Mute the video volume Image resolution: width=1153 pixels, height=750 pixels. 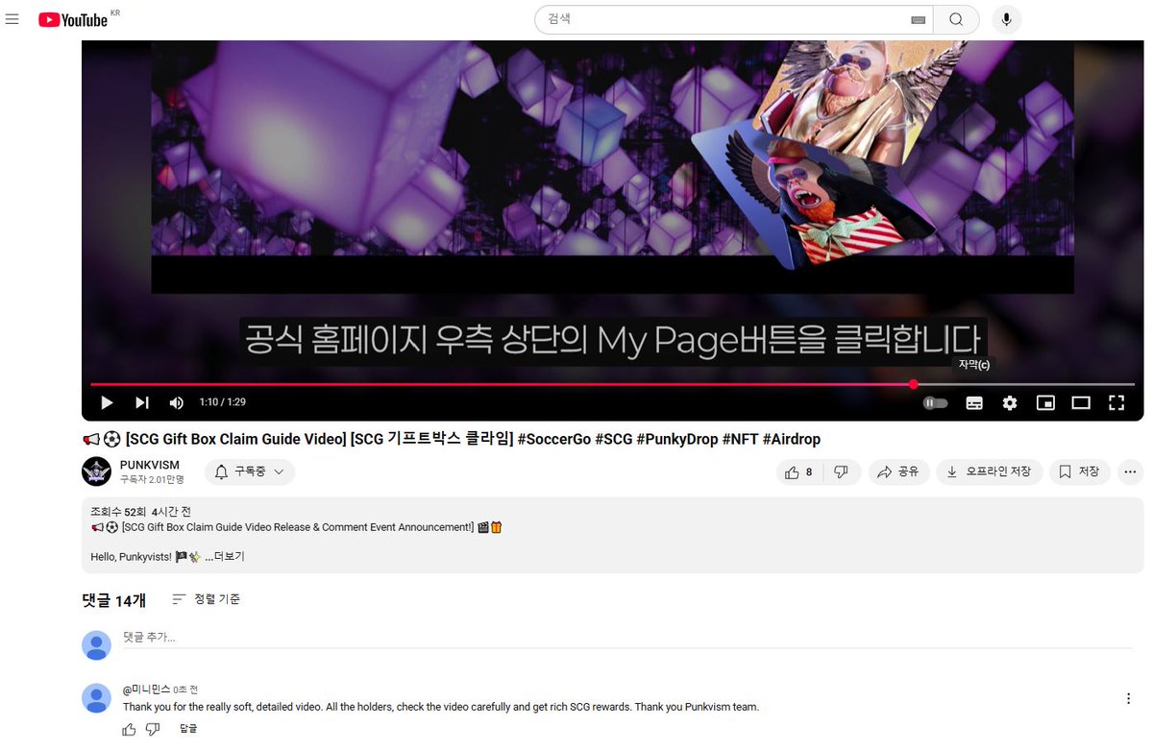click(177, 402)
